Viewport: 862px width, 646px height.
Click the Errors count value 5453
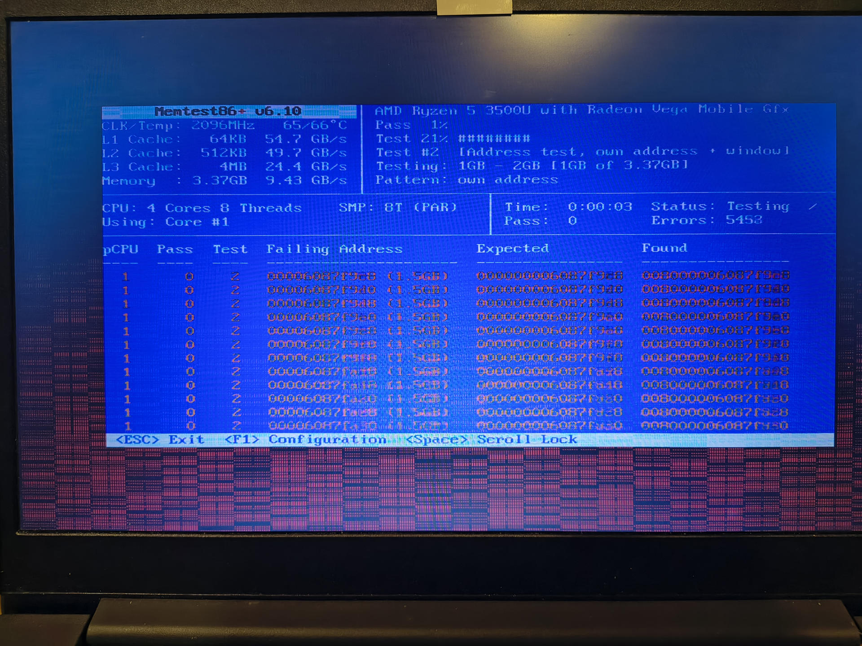click(743, 220)
